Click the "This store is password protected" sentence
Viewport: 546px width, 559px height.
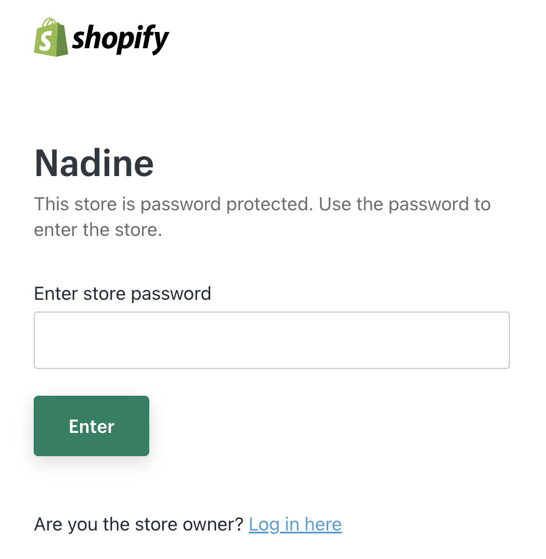click(174, 205)
